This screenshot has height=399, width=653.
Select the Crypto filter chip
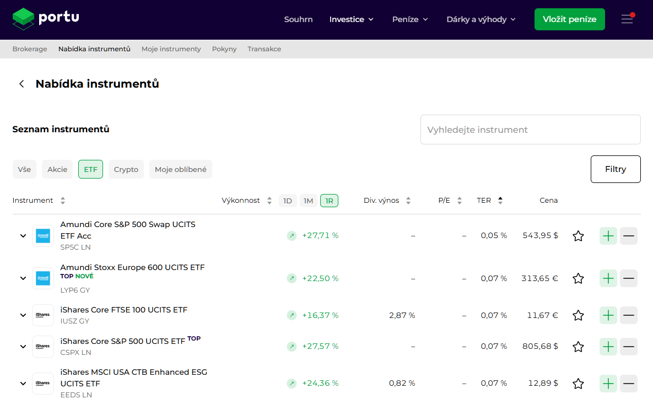126,169
